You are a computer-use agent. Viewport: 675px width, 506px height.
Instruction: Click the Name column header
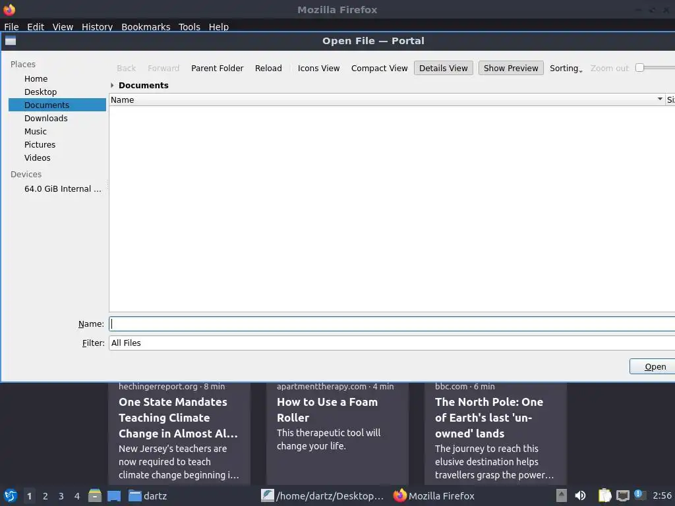(386, 99)
